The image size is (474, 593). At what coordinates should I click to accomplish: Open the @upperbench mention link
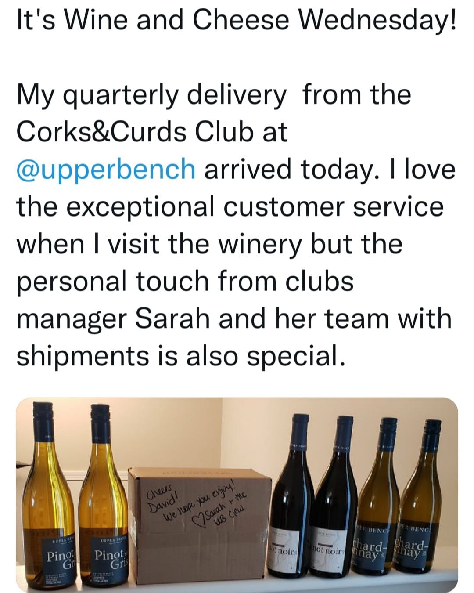click(x=105, y=170)
